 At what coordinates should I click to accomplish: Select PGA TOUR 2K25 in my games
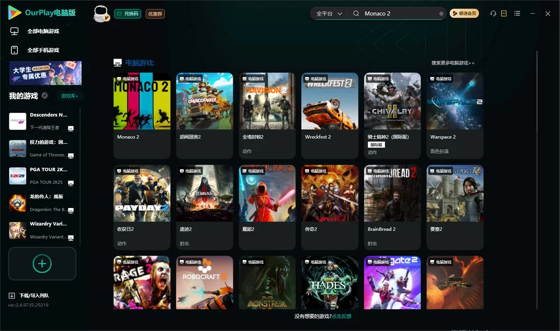(x=42, y=176)
